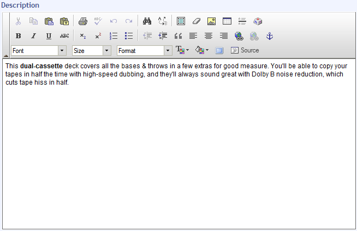Apply block quote formatting
The height and width of the screenshot is (231, 357).
click(178, 36)
